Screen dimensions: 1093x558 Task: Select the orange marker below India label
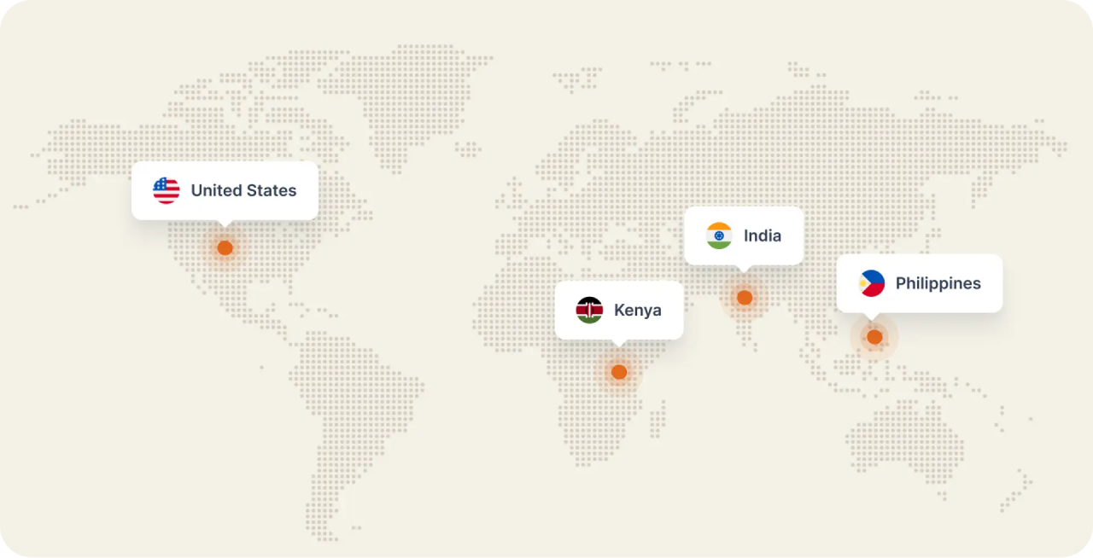745,298
